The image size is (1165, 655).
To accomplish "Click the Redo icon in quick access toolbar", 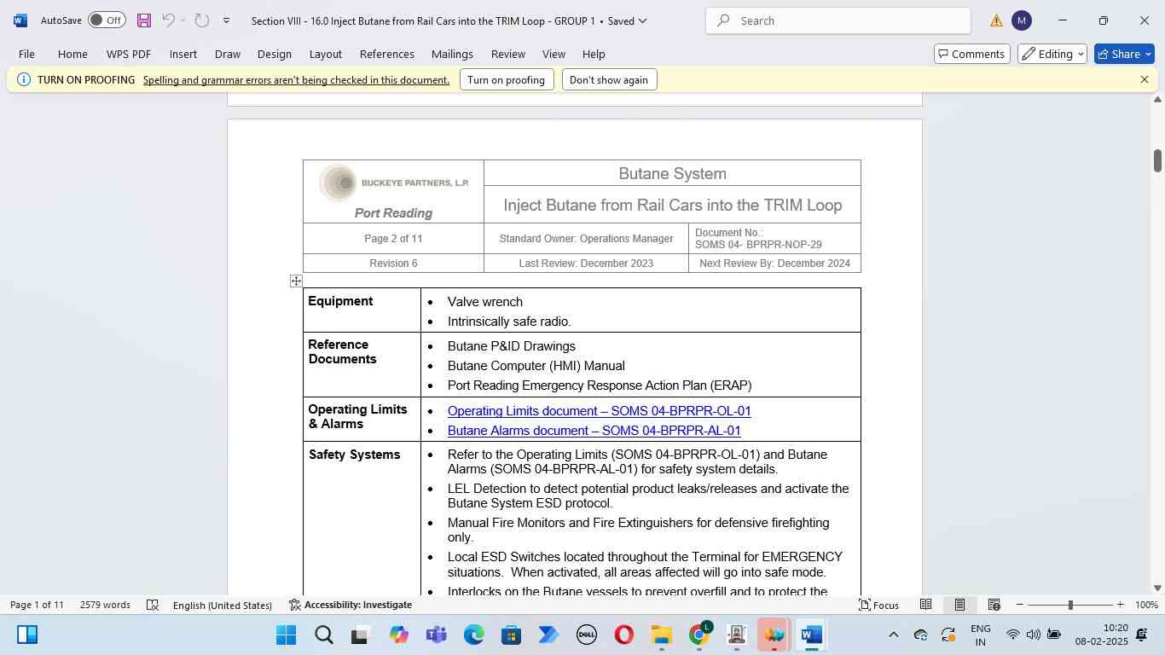I will (201, 20).
